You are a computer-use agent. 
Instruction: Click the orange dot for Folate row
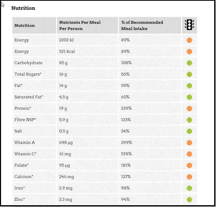(189, 165)
